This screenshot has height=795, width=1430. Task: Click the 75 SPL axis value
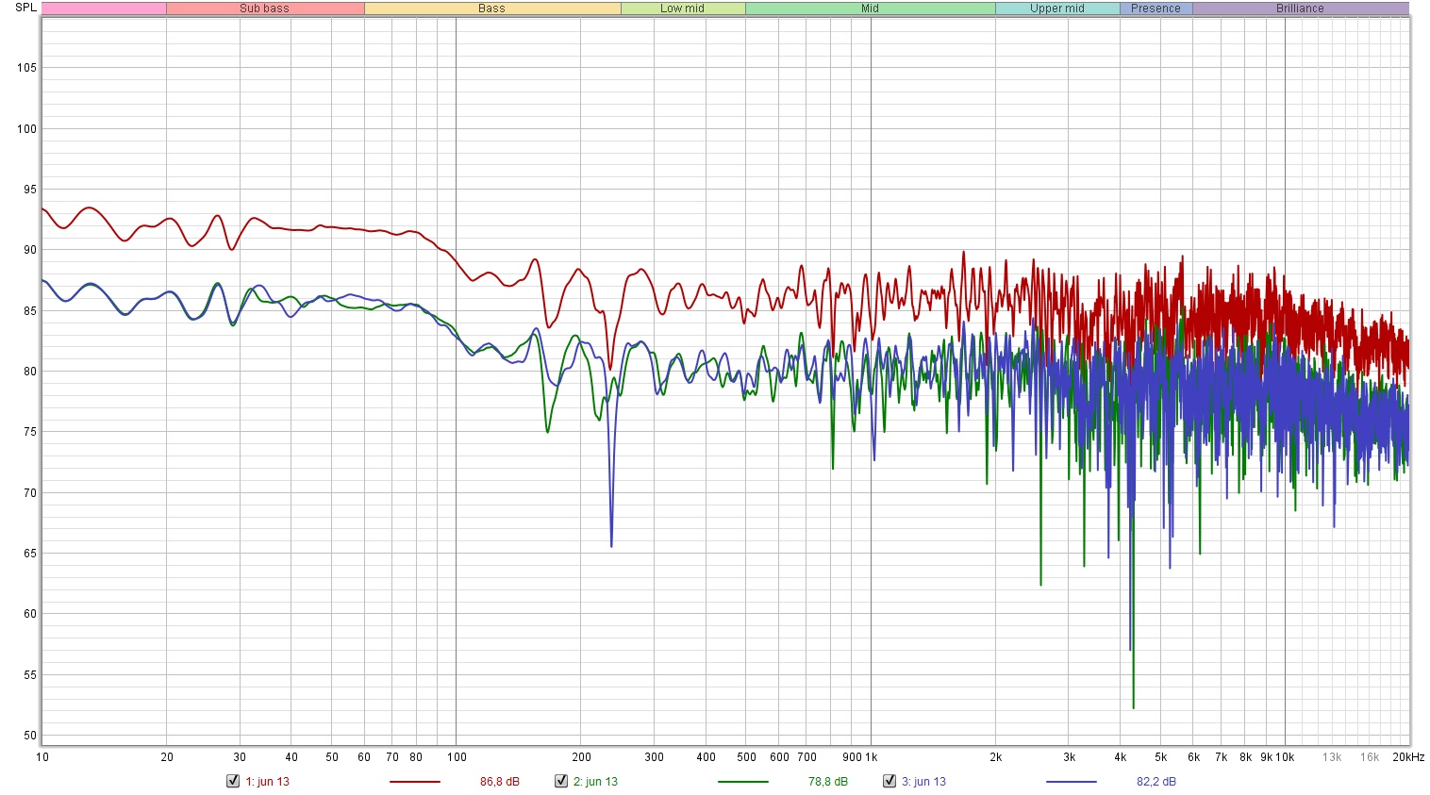pos(30,432)
